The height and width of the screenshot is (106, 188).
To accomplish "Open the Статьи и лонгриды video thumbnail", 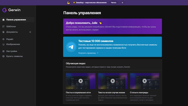I will [x=145, y=81].
